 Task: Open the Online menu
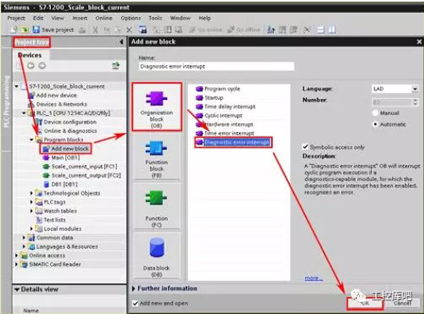[x=104, y=18]
